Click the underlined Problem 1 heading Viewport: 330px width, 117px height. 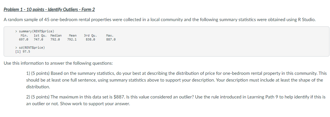point(49,10)
